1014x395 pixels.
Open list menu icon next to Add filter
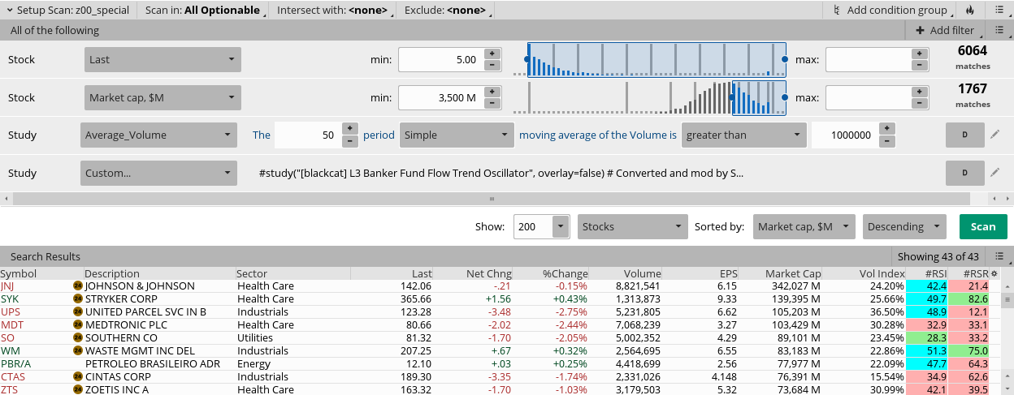point(999,30)
